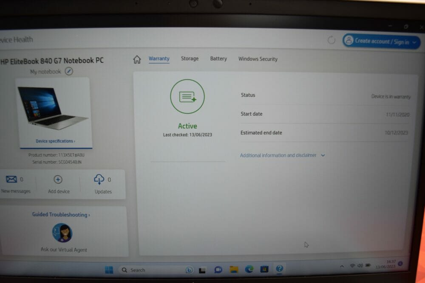Open the Windows Security tab
The width and height of the screenshot is (425, 283).
tap(258, 59)
